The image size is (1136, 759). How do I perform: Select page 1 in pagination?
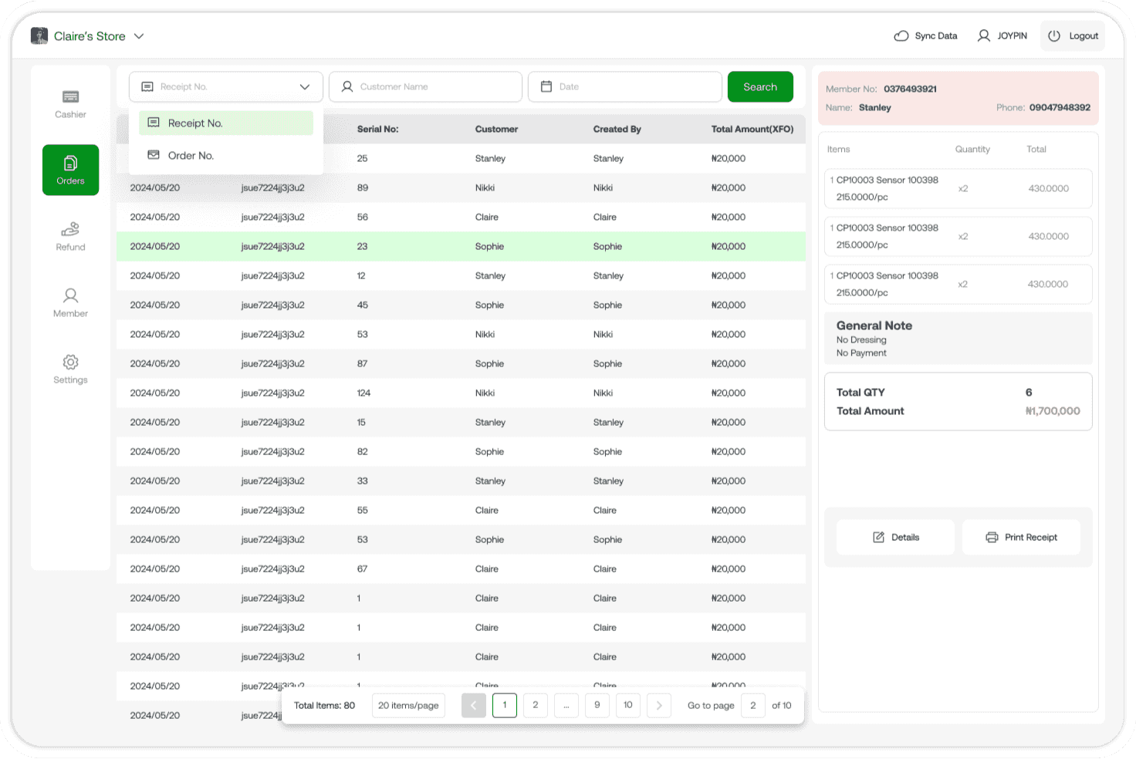point(505,705)
